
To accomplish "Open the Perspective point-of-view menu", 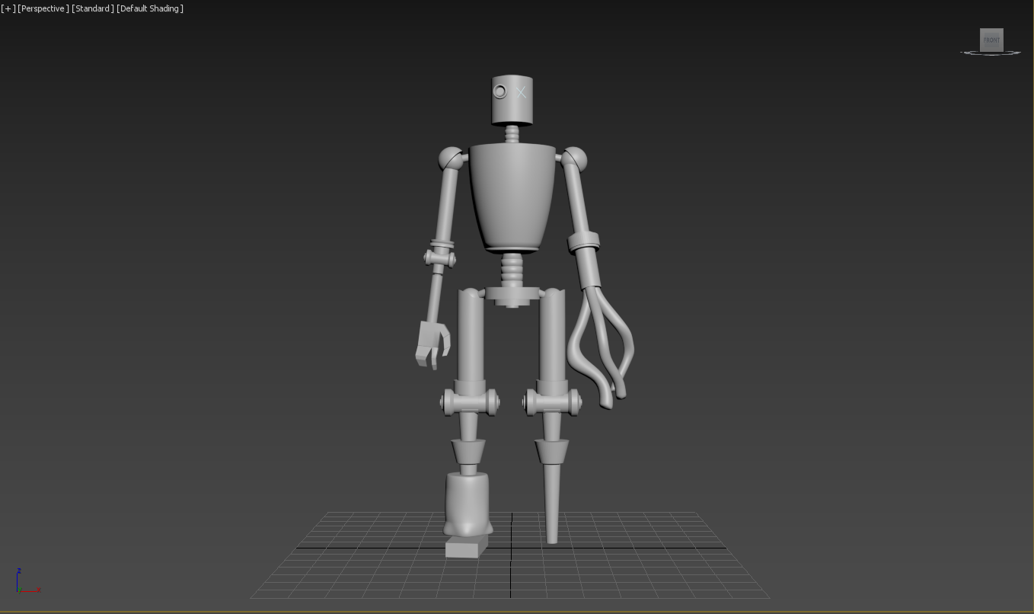I will pos(43,8).
